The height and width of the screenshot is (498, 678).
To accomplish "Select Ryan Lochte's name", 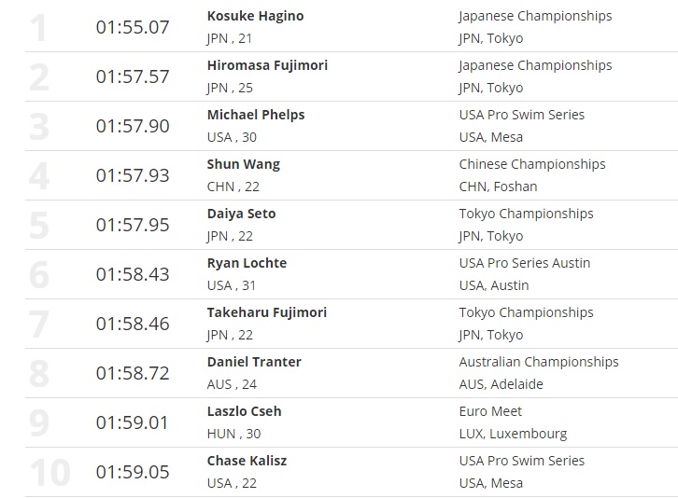I will (x=247, y=263).
